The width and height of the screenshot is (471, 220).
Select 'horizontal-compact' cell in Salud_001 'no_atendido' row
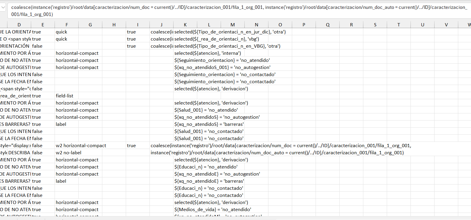pyautogui.click(x=77, y=110)
